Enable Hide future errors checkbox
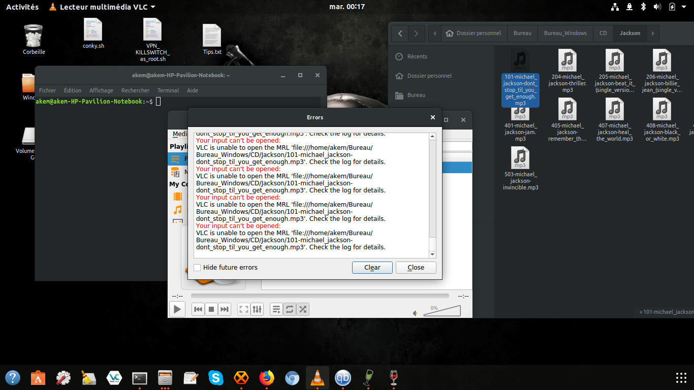The width and height of the screenshot is (694, 390). tap(198, 268)
